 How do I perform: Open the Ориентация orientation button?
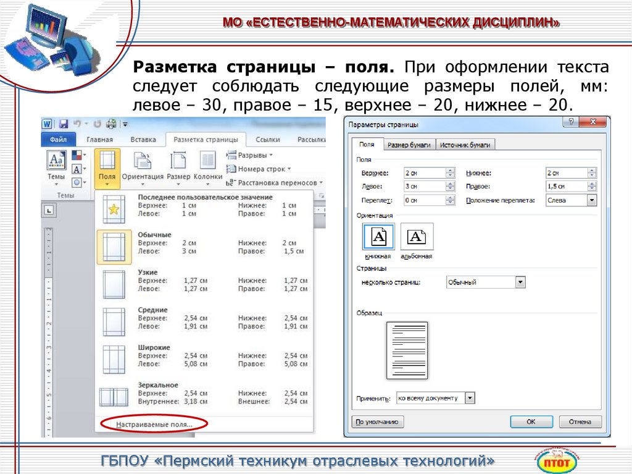(143, 168)
